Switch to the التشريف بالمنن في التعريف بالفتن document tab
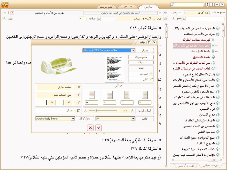This screenshot has height=170, width=227. pyautogui.click(x=121, y=13)
